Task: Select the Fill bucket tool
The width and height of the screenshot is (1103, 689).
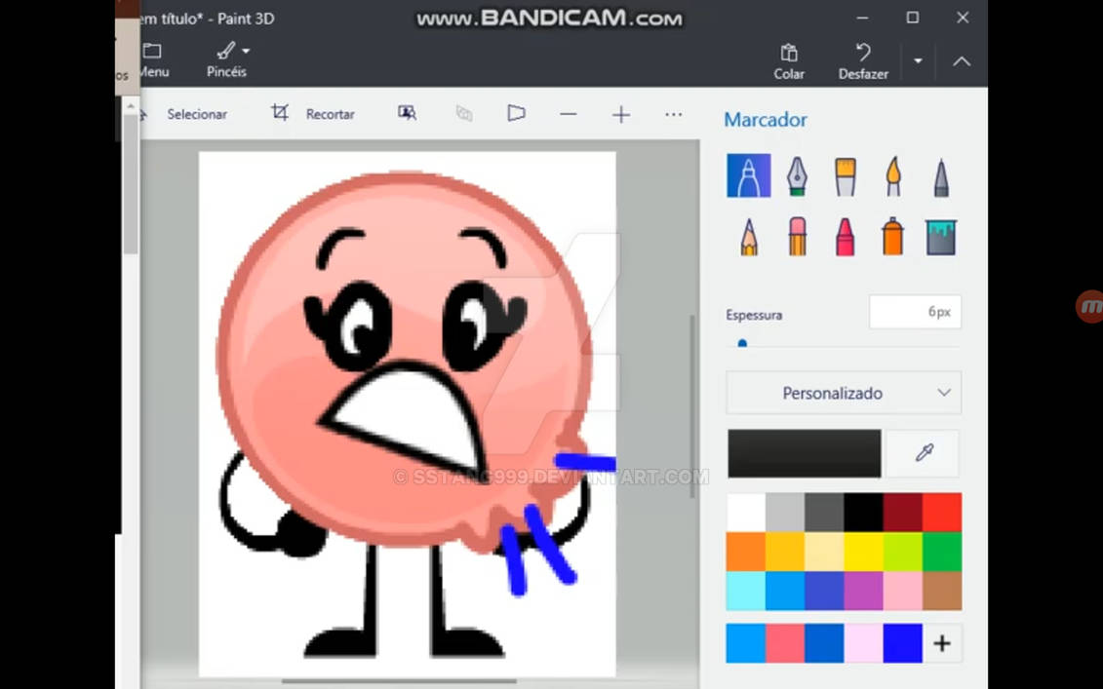Action: pos(941,236)
